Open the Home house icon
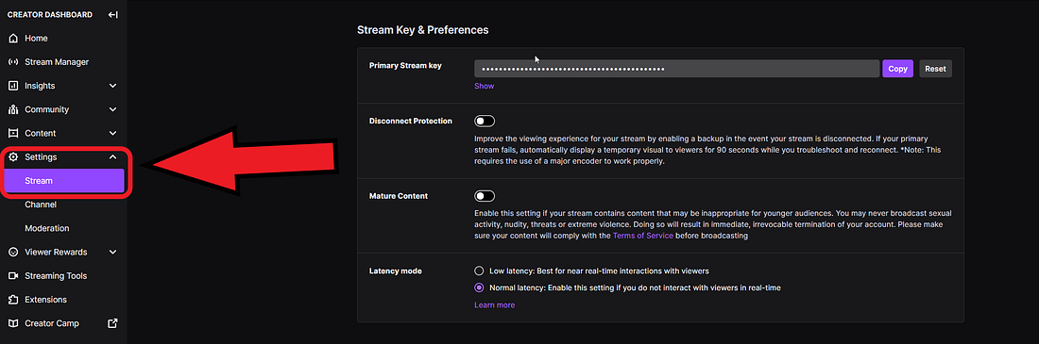 coord(12,39)
